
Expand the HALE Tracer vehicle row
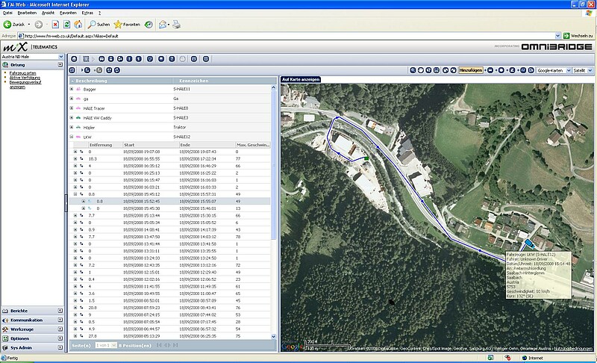click(x=71, y=108)
